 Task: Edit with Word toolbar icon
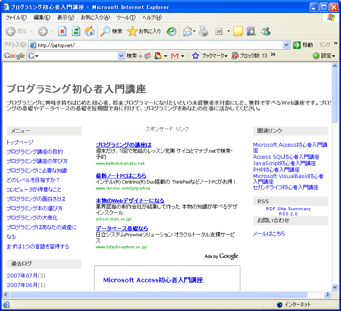[219, 31]
